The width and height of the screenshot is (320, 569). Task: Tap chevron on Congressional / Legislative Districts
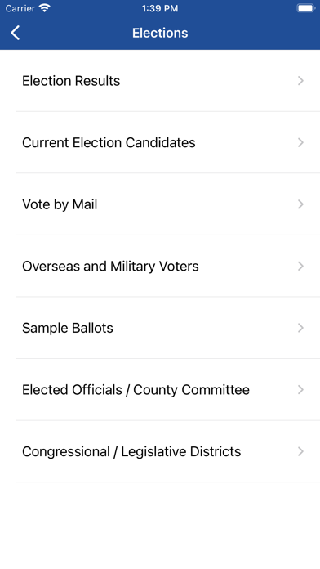300,451
